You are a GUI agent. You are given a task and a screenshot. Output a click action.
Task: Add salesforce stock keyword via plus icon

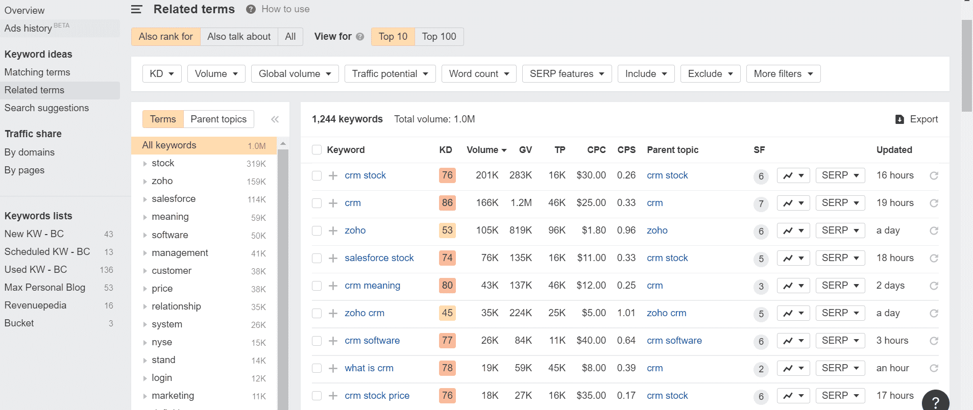pyautogui.click(x=333, y=258)
